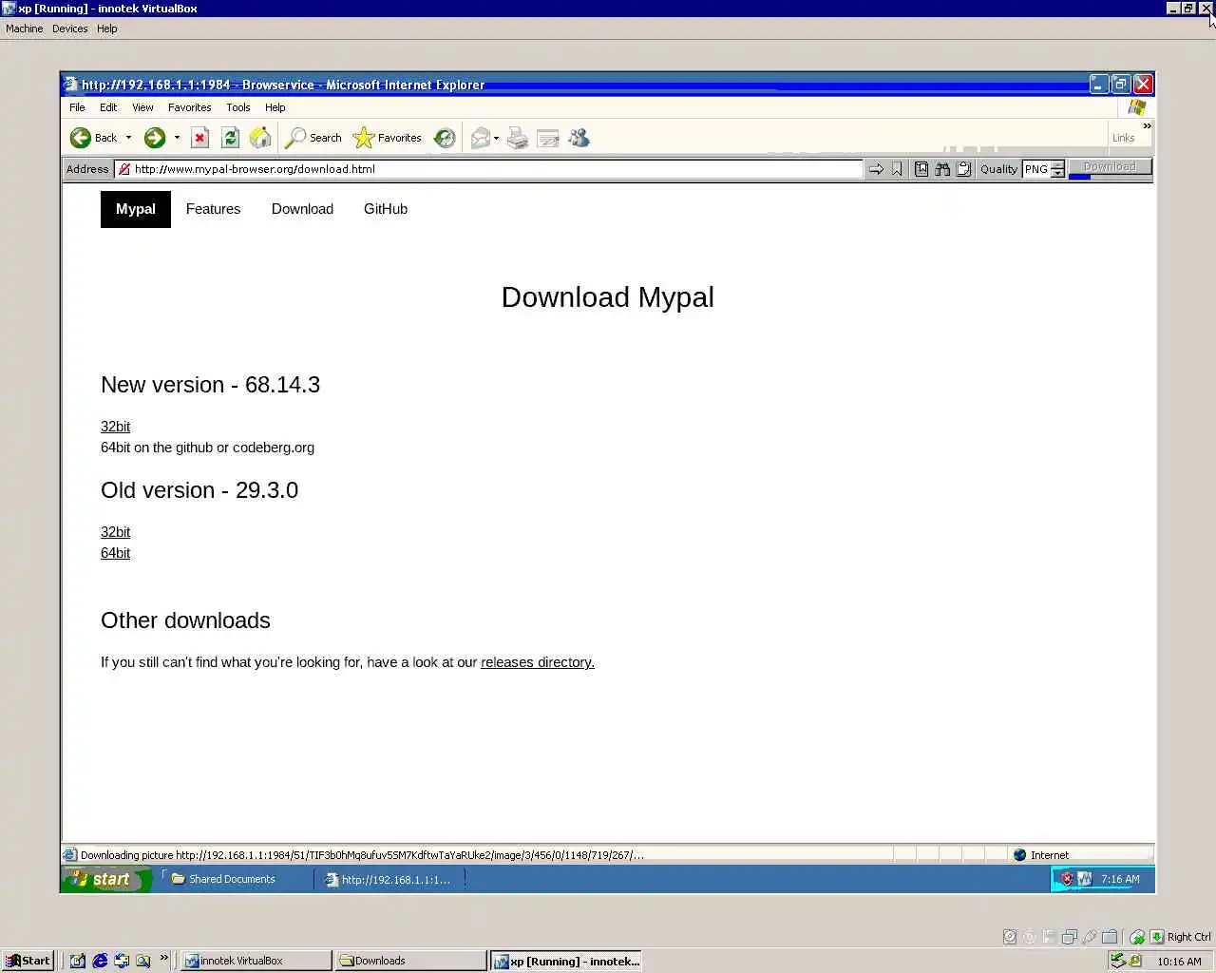Print the page with printer icon
1216x973 pixels.
518,138
